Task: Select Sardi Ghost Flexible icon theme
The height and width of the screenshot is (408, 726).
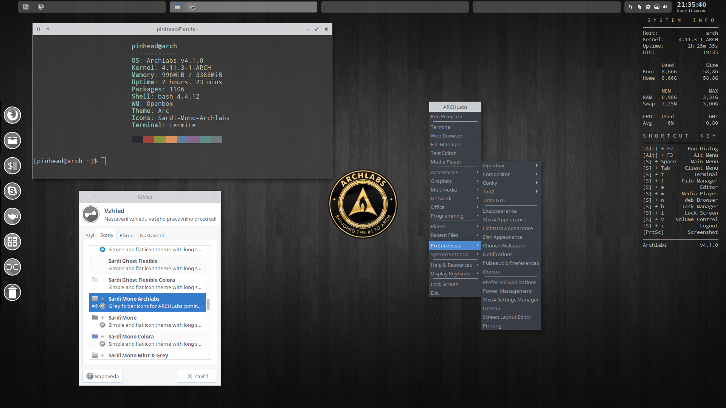Action: click(147, 264)
